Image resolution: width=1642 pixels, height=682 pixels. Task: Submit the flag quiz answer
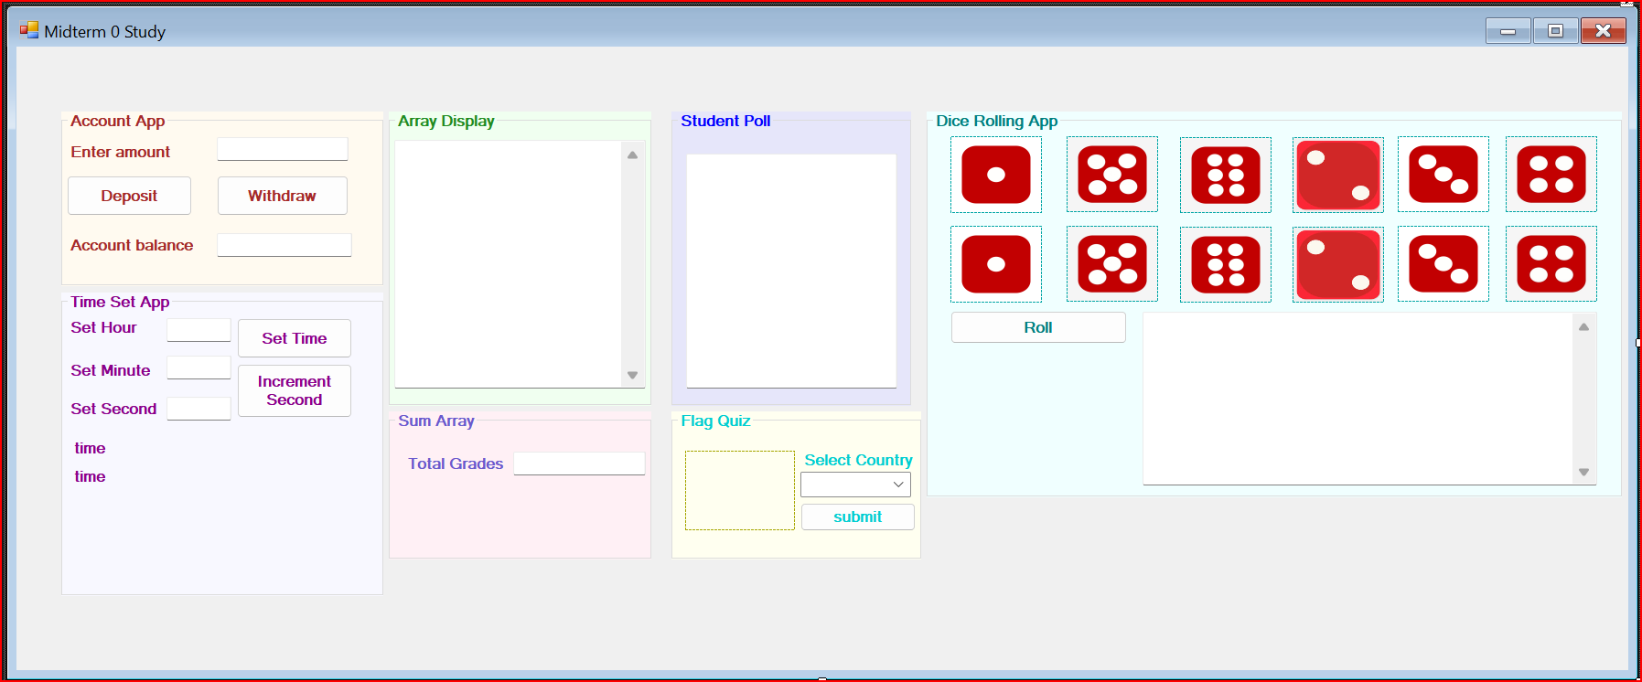(857, 517)
